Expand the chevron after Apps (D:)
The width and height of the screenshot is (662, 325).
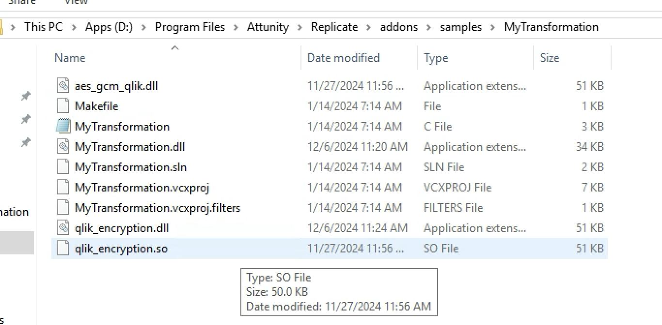point(143,28)
